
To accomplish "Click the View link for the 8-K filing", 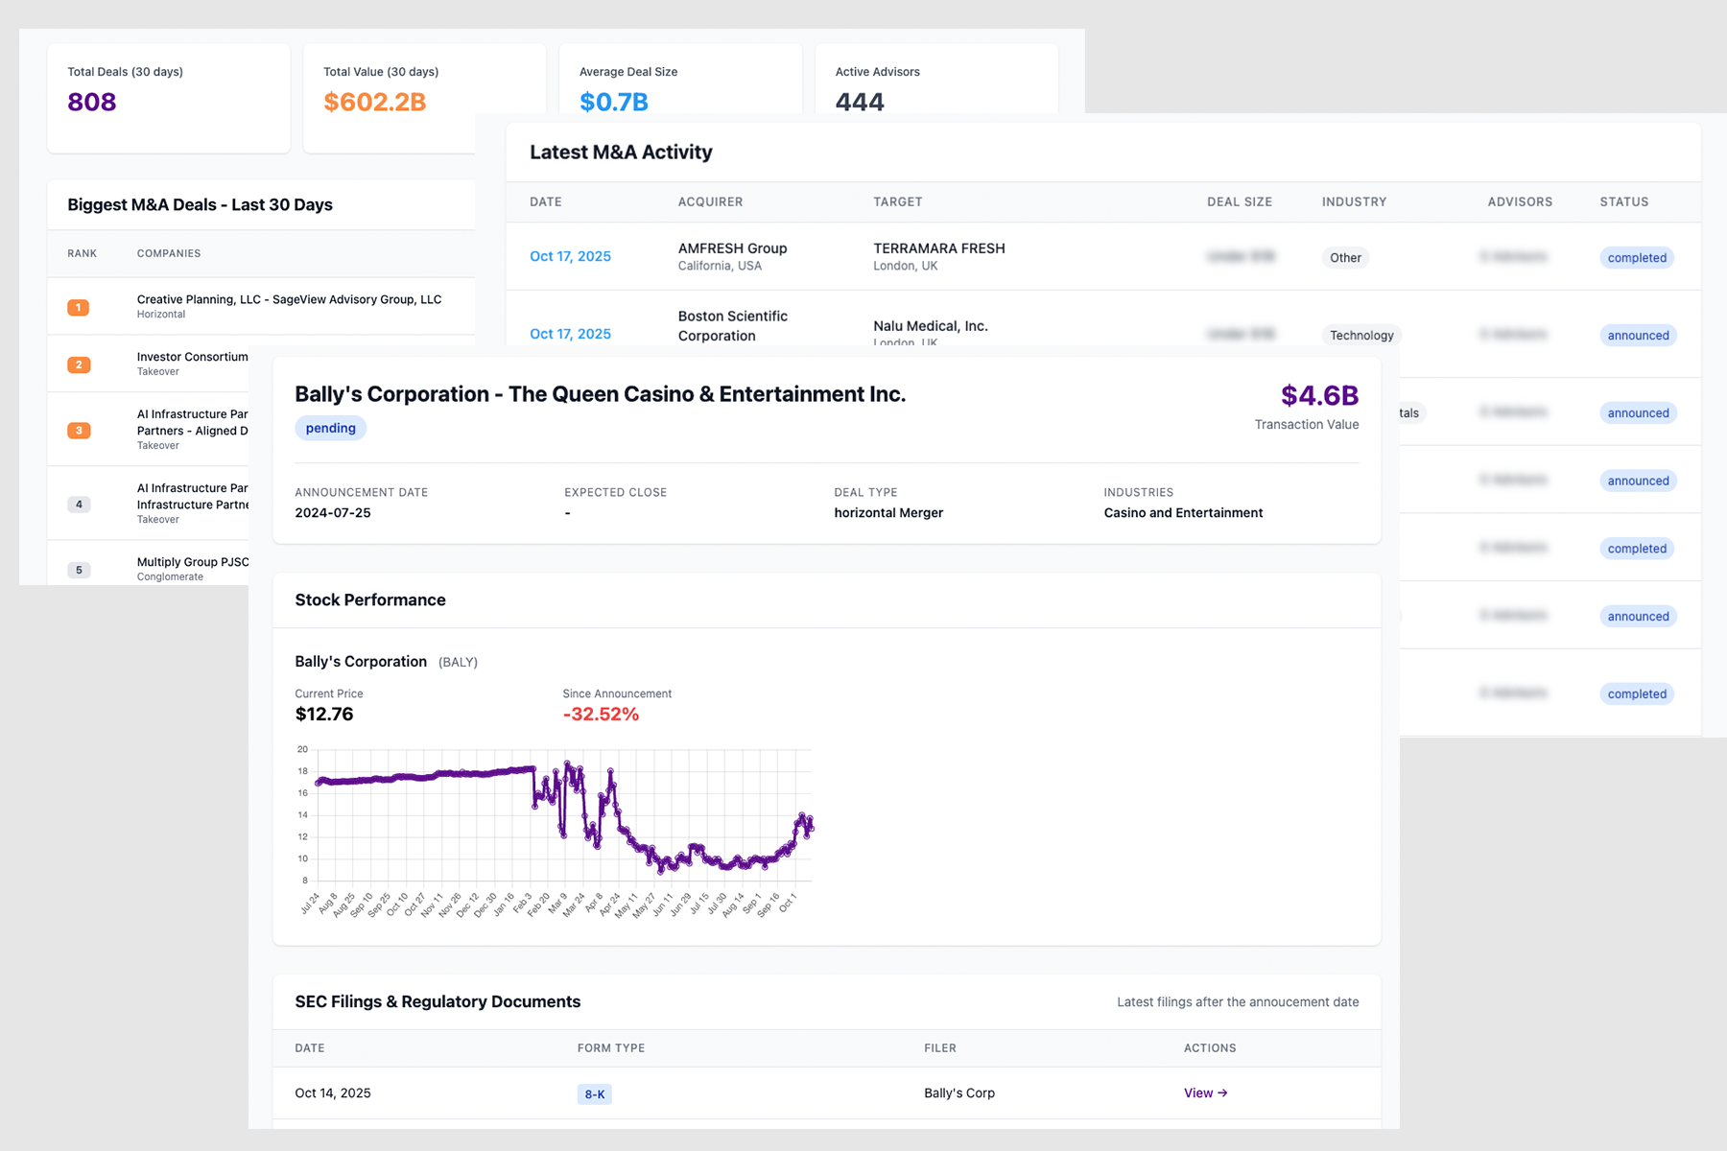I will click(1204, 1092).
